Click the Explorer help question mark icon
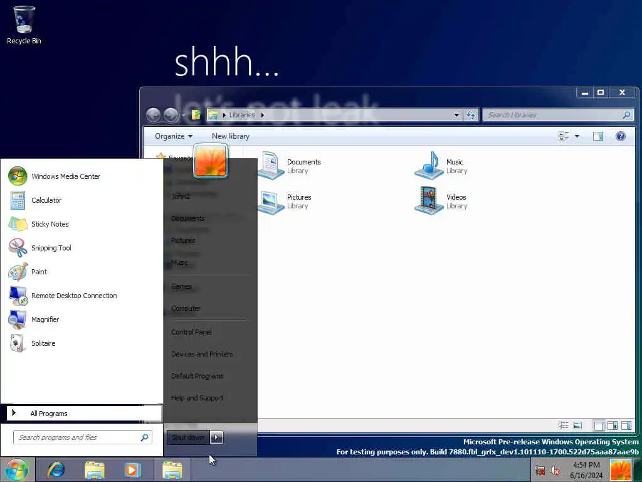The width and height of the screenshot is (642, 482). click(620, 136)
